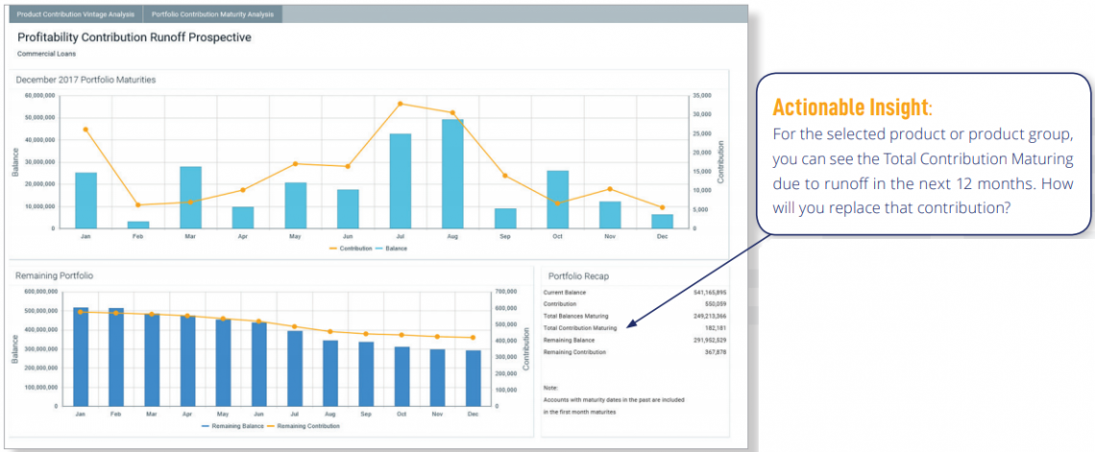Select the Dec bar in Portfolio Maturities
The image size is (1095, 452).
coord(662,221)
